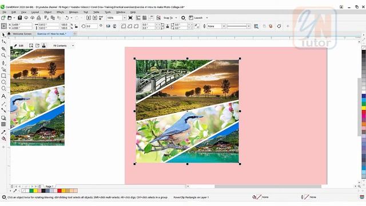Pick the red swatch in document palette
Viewport: 366px width, 206px height.
(59, 191)
